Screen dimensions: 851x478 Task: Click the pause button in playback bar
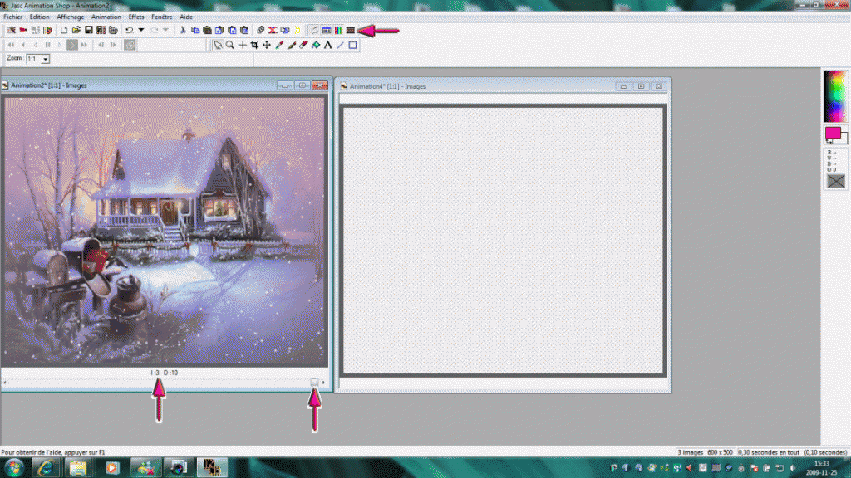47,46
